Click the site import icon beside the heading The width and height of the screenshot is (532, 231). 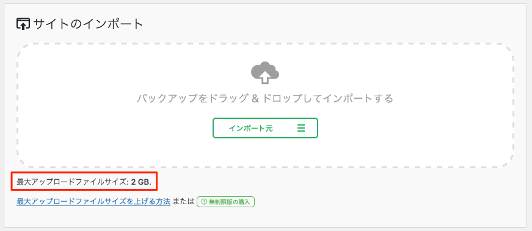[x=23, y=24]
